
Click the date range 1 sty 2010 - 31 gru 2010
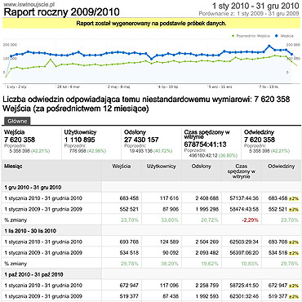(255, 6)
